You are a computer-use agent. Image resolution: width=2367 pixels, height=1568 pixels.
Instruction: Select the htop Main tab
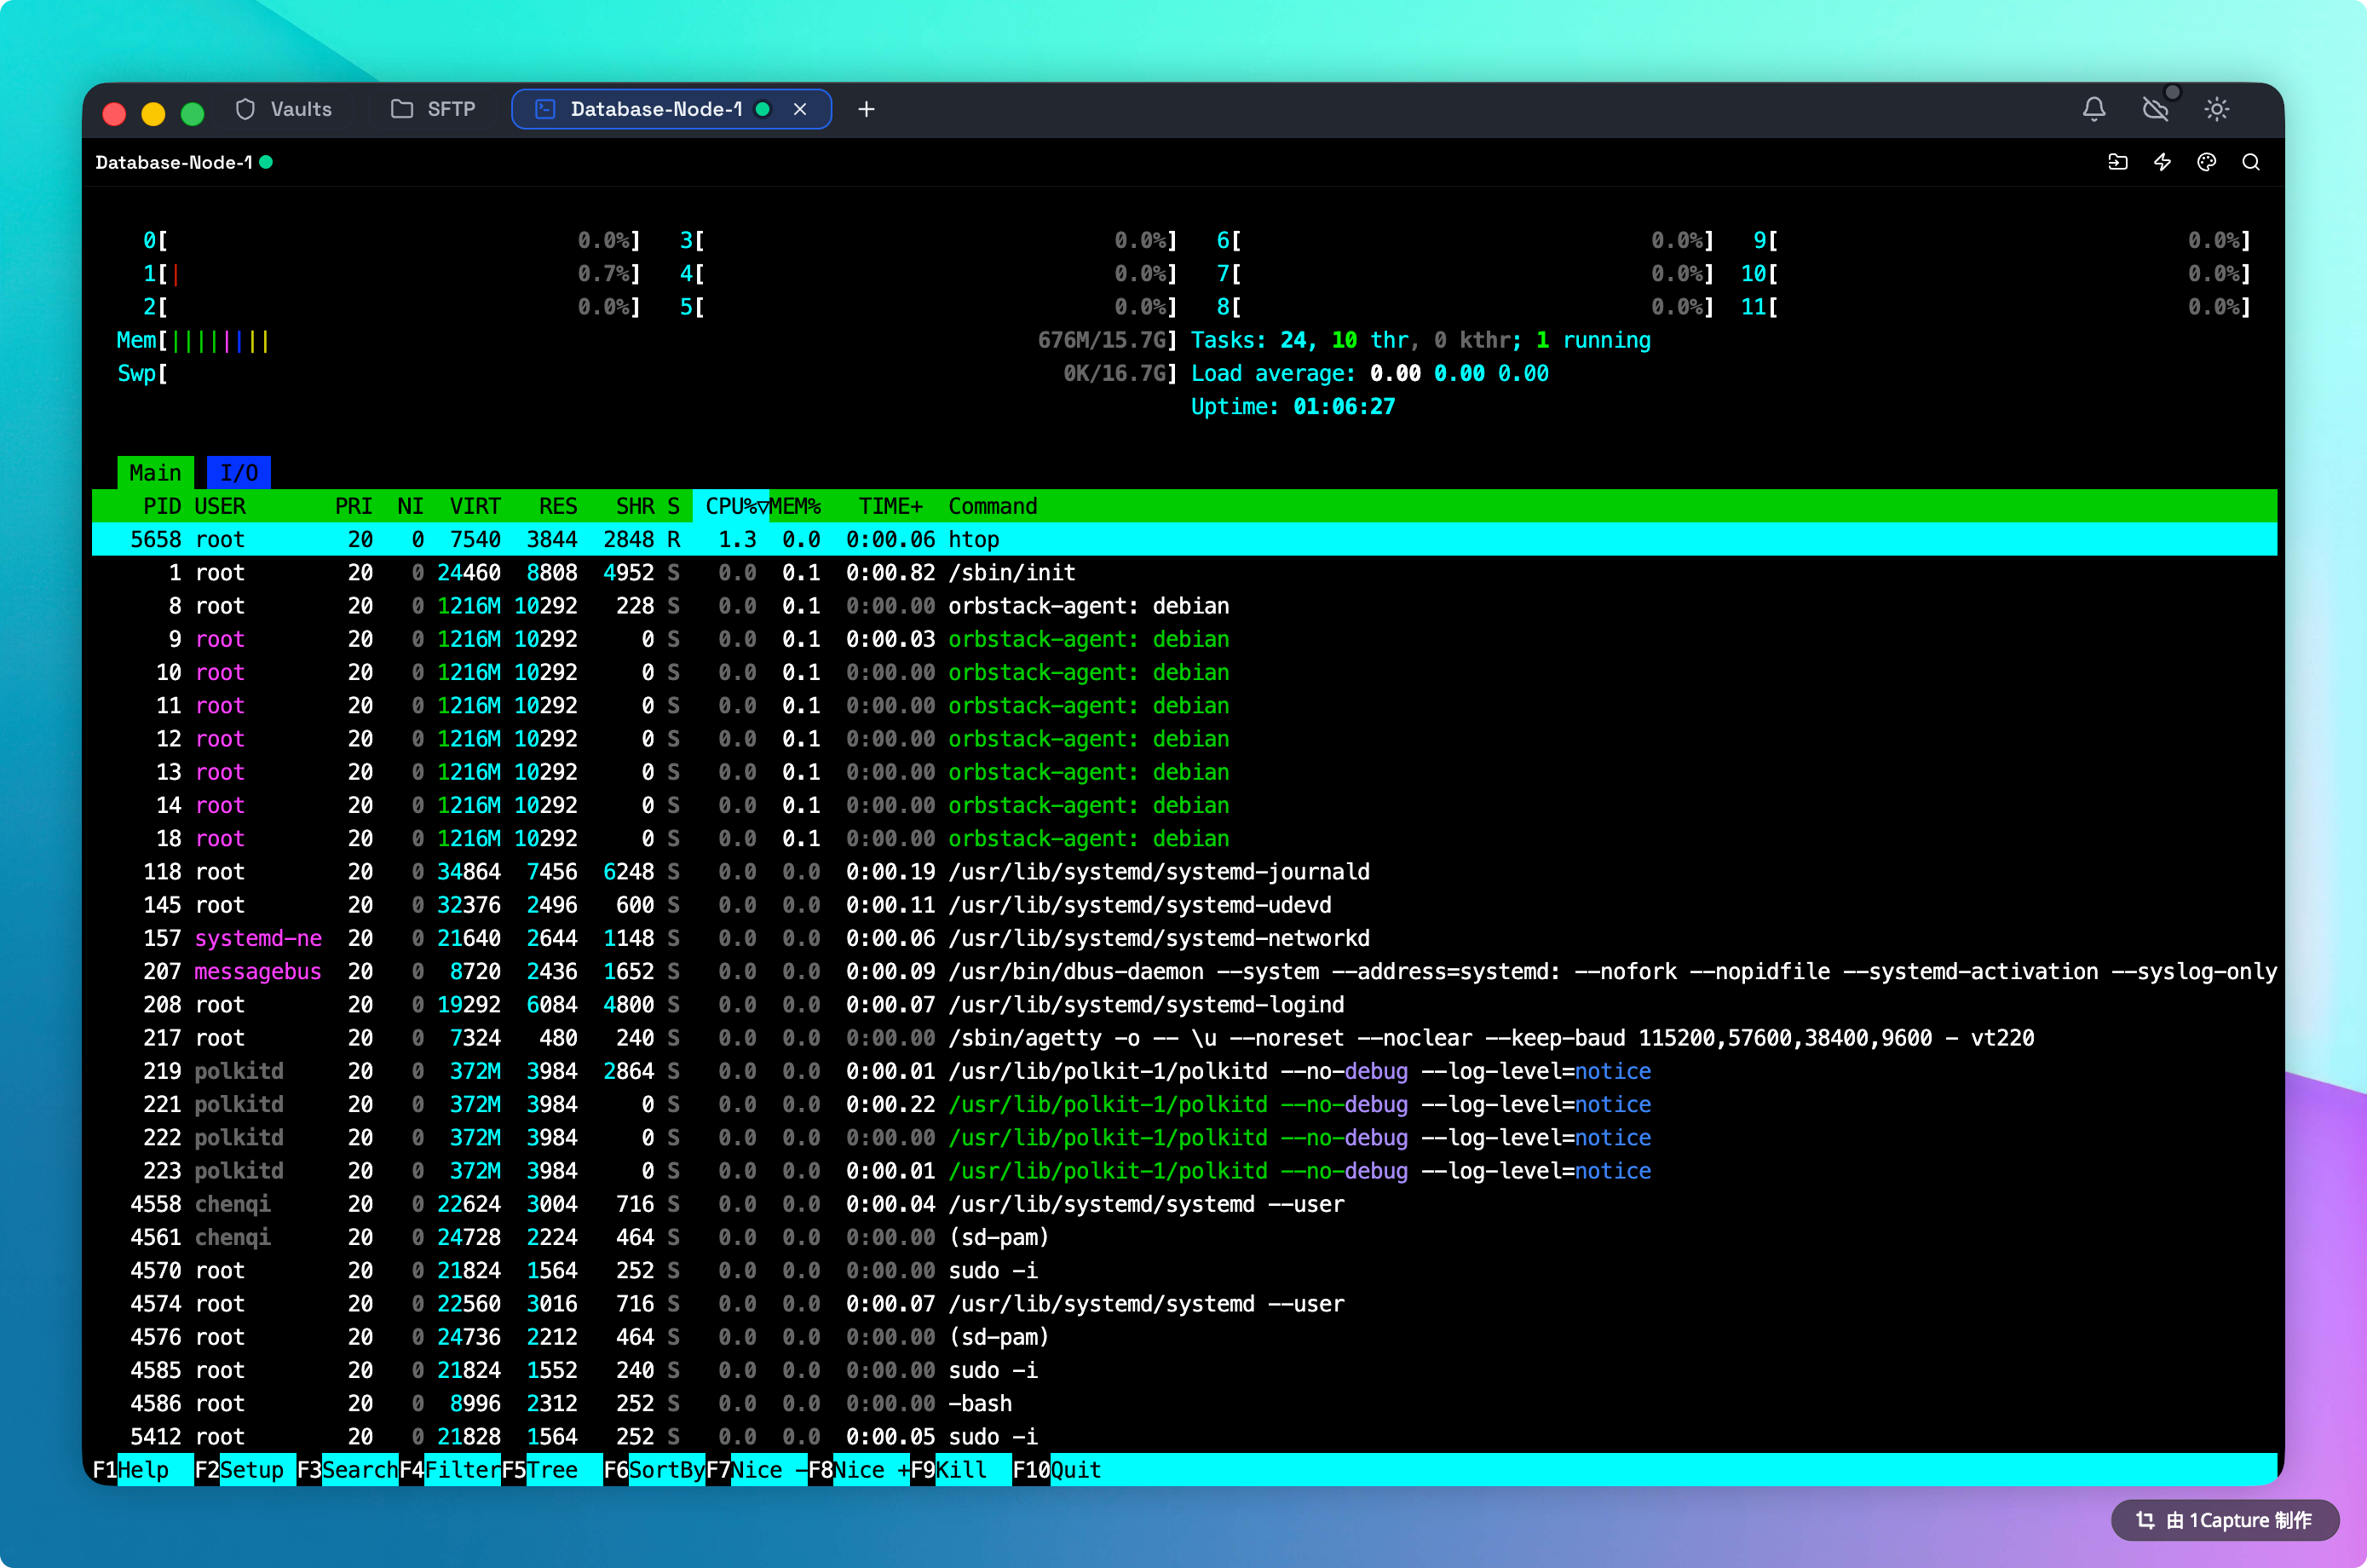tap(155, 473)
